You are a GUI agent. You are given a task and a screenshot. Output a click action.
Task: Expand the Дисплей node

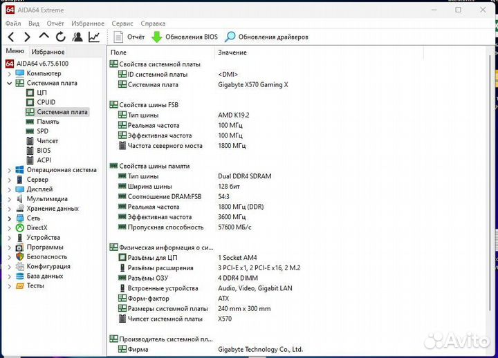pos(9,190)
